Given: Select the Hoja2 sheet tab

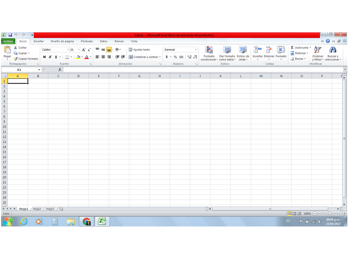Looking at the screenshot, I should tap(37, 209).
